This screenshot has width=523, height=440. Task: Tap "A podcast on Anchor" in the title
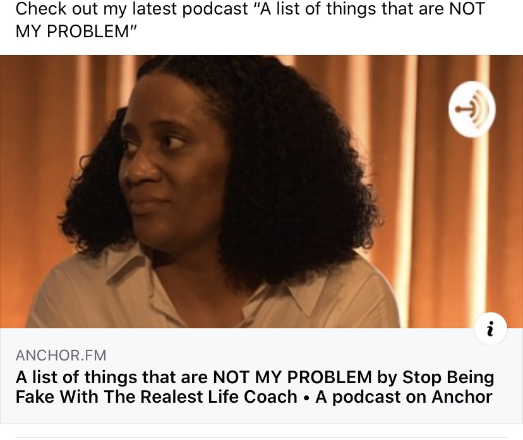[404, 397]
